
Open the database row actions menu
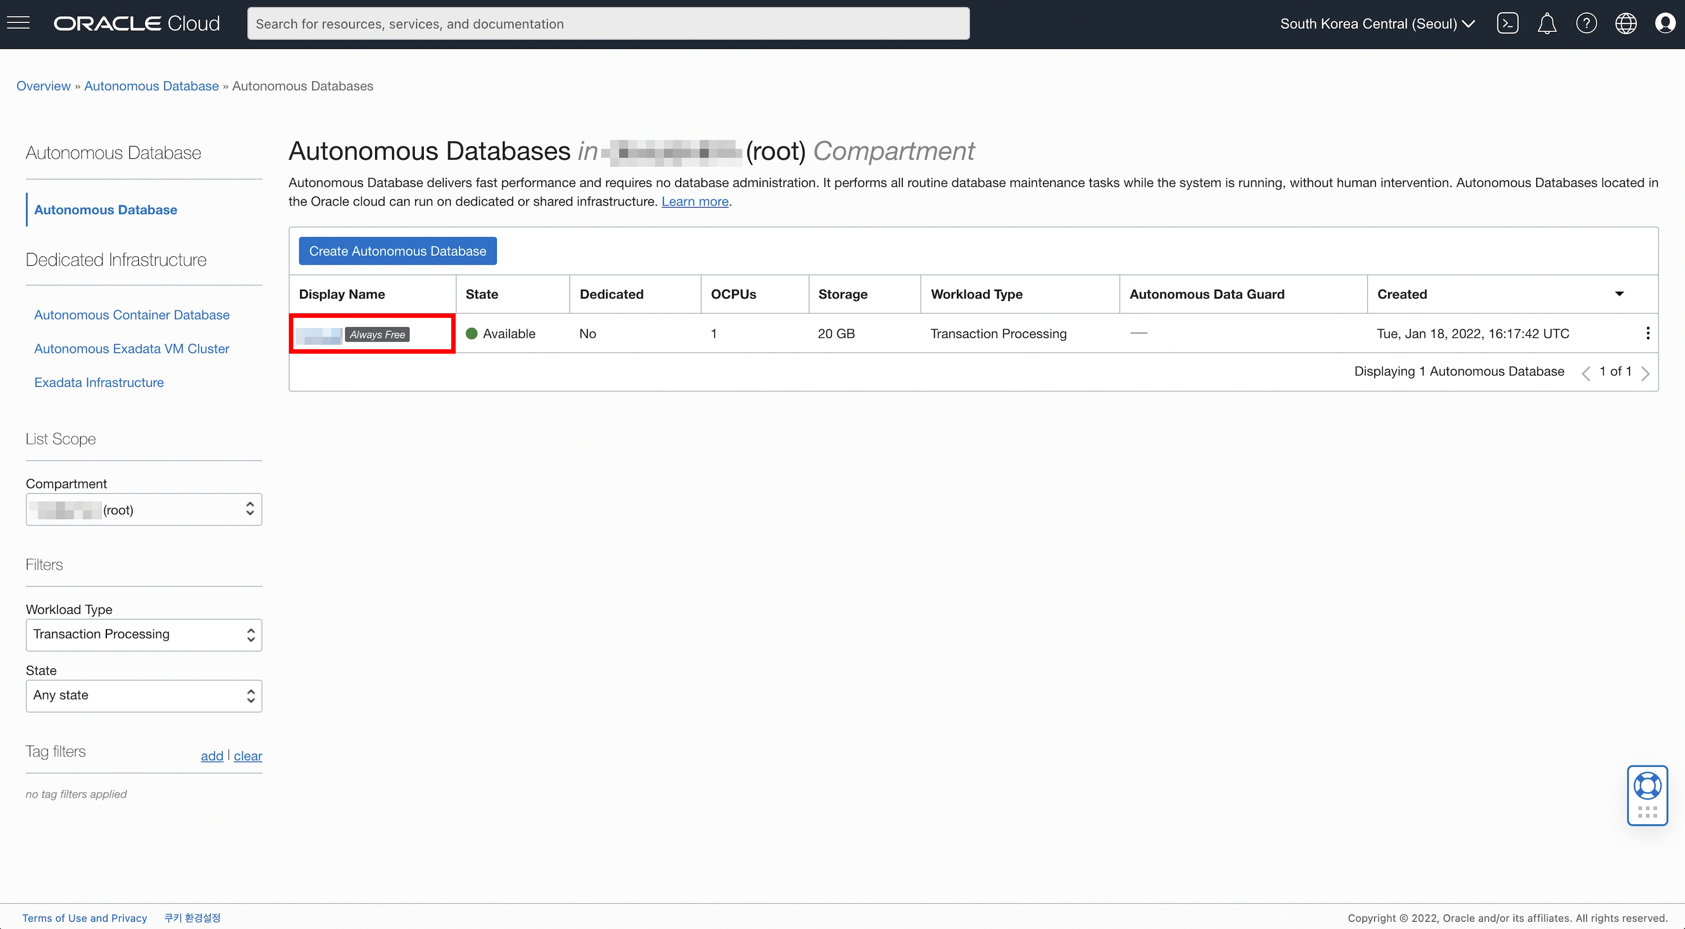(x=1647, y=334)
